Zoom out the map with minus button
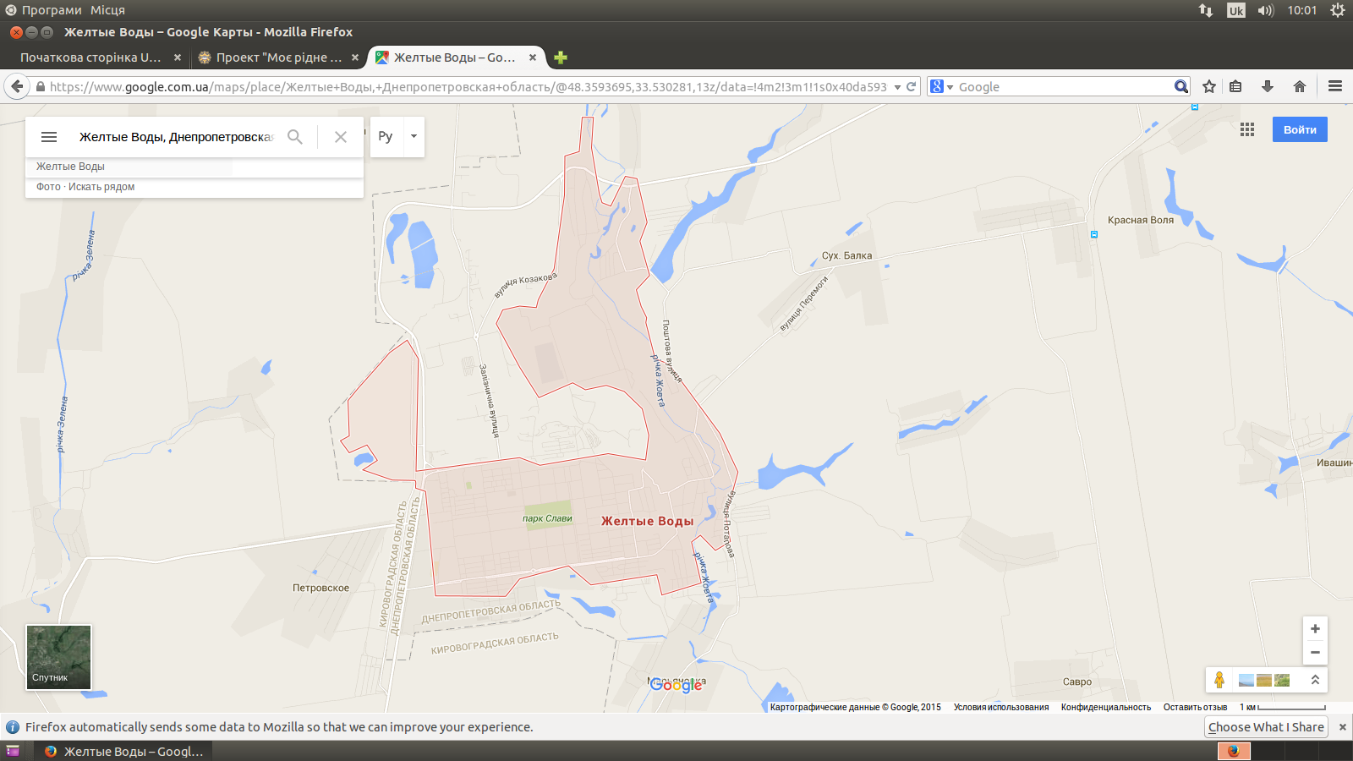The image size is (1353, 761). click(x=1315, y=652)
